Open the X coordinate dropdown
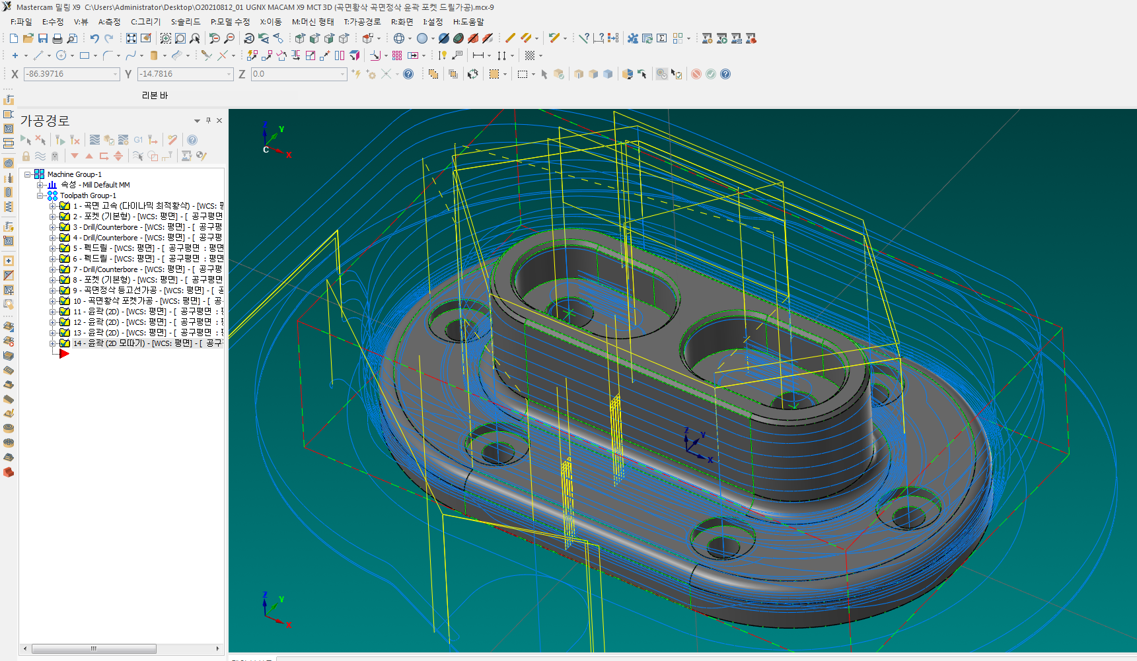Image resolution: width=1137 pixels, height=661 pixels. [x=115, y=74]
